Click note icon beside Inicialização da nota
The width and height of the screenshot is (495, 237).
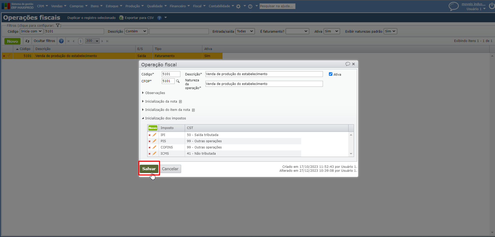pos(181,102)
